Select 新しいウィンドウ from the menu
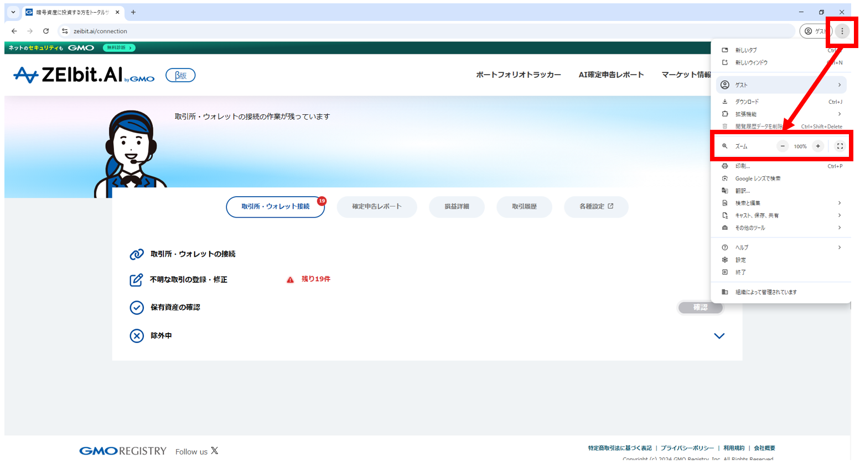This screenshot has width=860, height=464. click(781, 63)
